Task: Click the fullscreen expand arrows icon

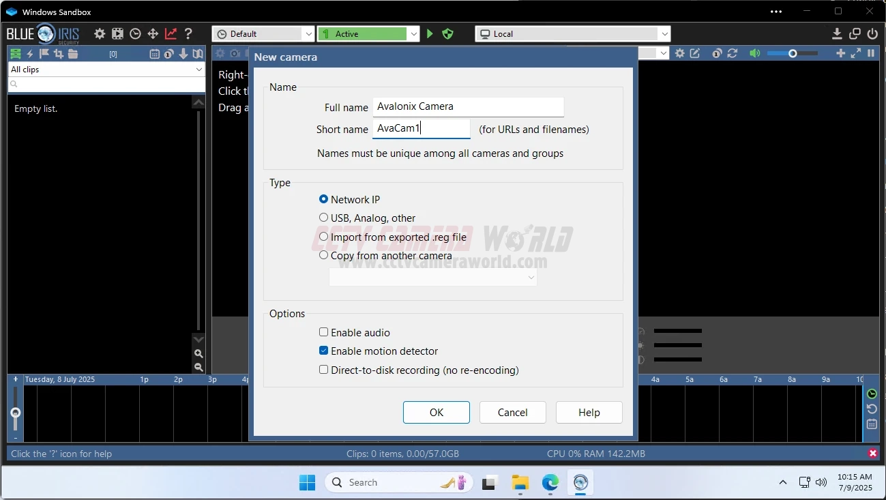Action: (856, 53)
